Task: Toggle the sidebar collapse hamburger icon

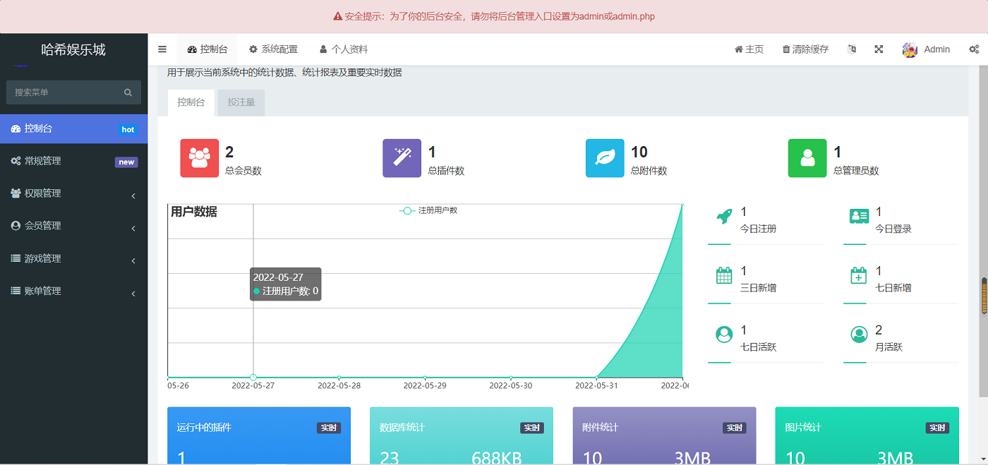Action: click(162, 49)
